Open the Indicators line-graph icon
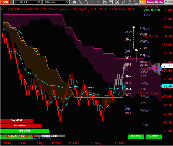Viewport: 173px width, 146px height. coord(123,2)
